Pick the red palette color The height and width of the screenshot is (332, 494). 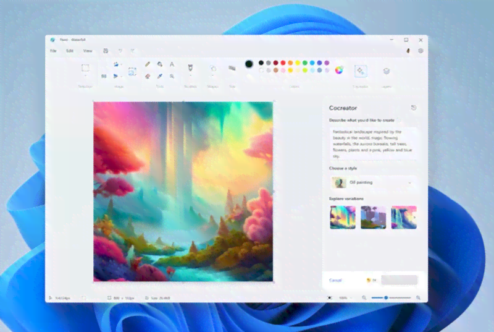[283, 62]
